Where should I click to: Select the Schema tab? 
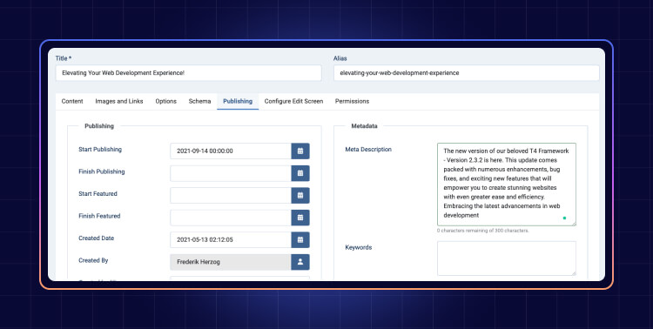pyautogui.click(x=199, y=101)
